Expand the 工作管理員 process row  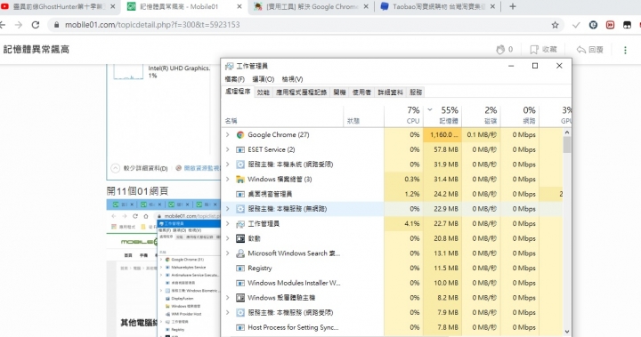(x=228, y=224)
